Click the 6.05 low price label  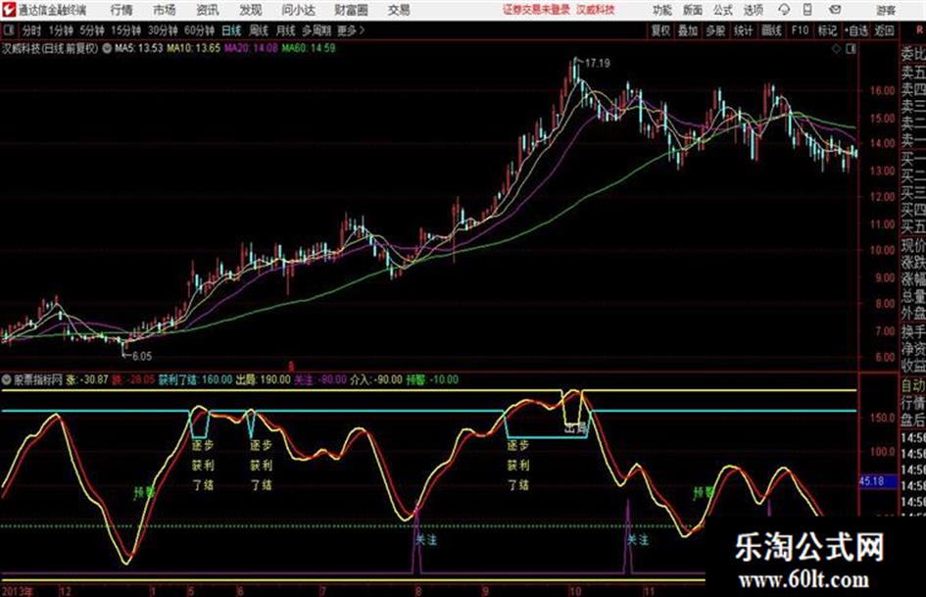point(142,356)
